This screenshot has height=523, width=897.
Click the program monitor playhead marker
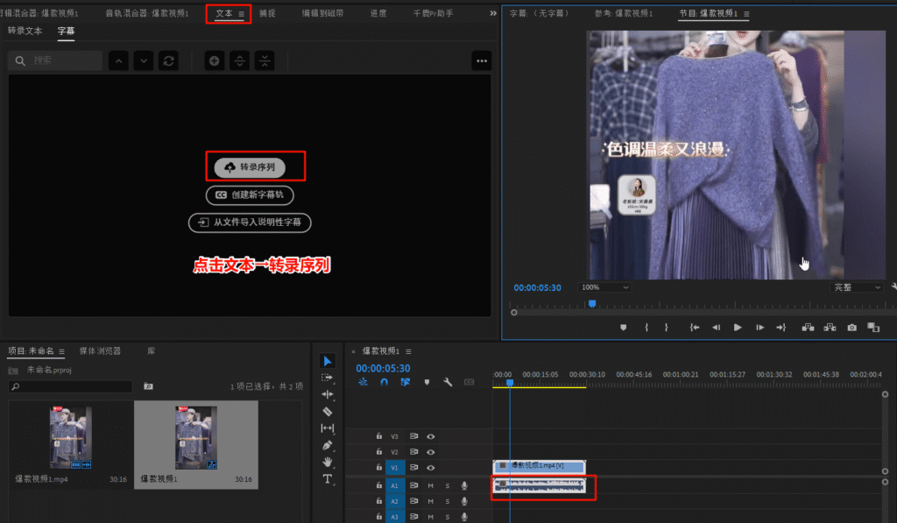[592, 303]
